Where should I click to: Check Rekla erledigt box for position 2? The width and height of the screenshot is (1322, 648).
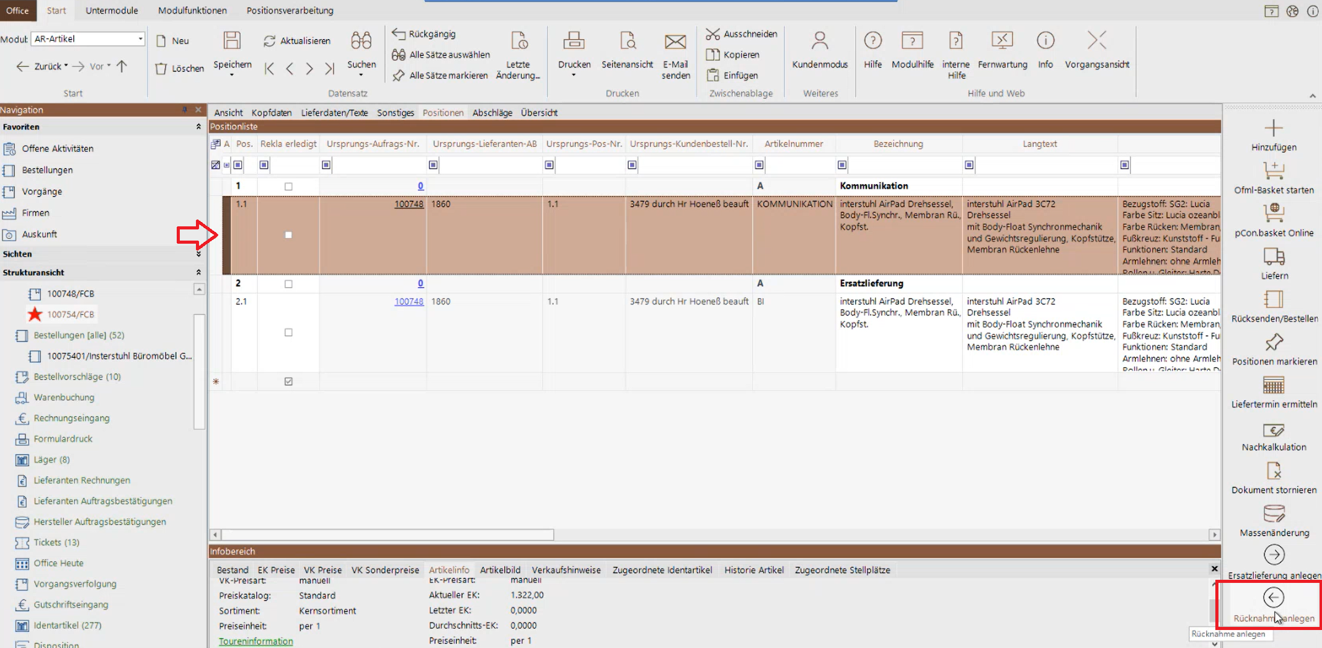(x=288, y=284)
